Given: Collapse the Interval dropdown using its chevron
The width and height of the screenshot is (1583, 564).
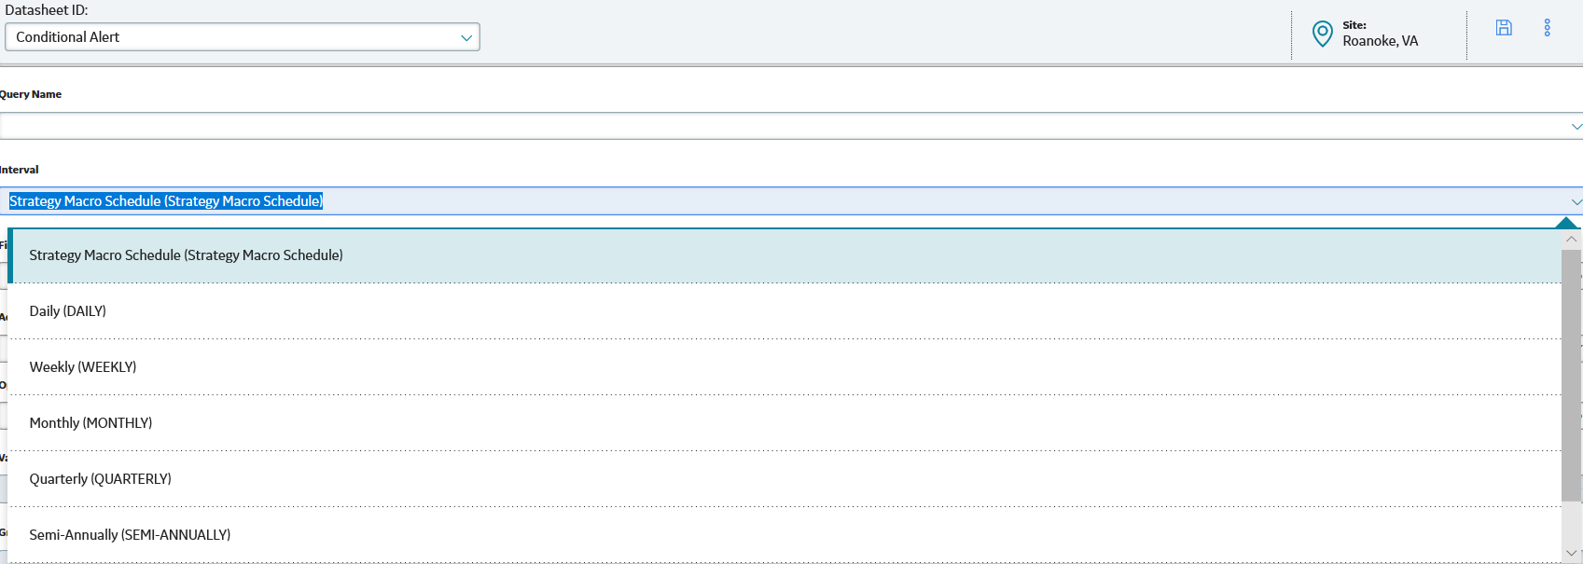Looking at the screenshot, I should [x=1576, y=201].
